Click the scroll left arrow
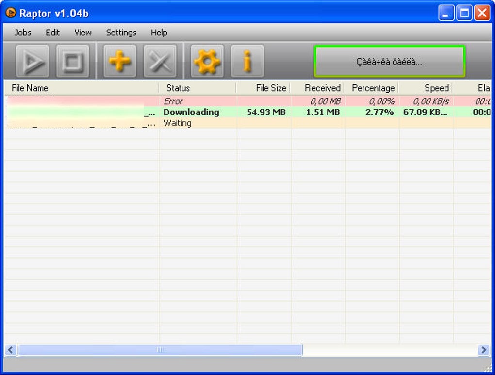 click(x=10, y=350)
